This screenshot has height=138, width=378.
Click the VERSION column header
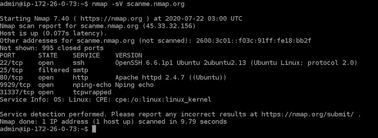tap(129, 55)
